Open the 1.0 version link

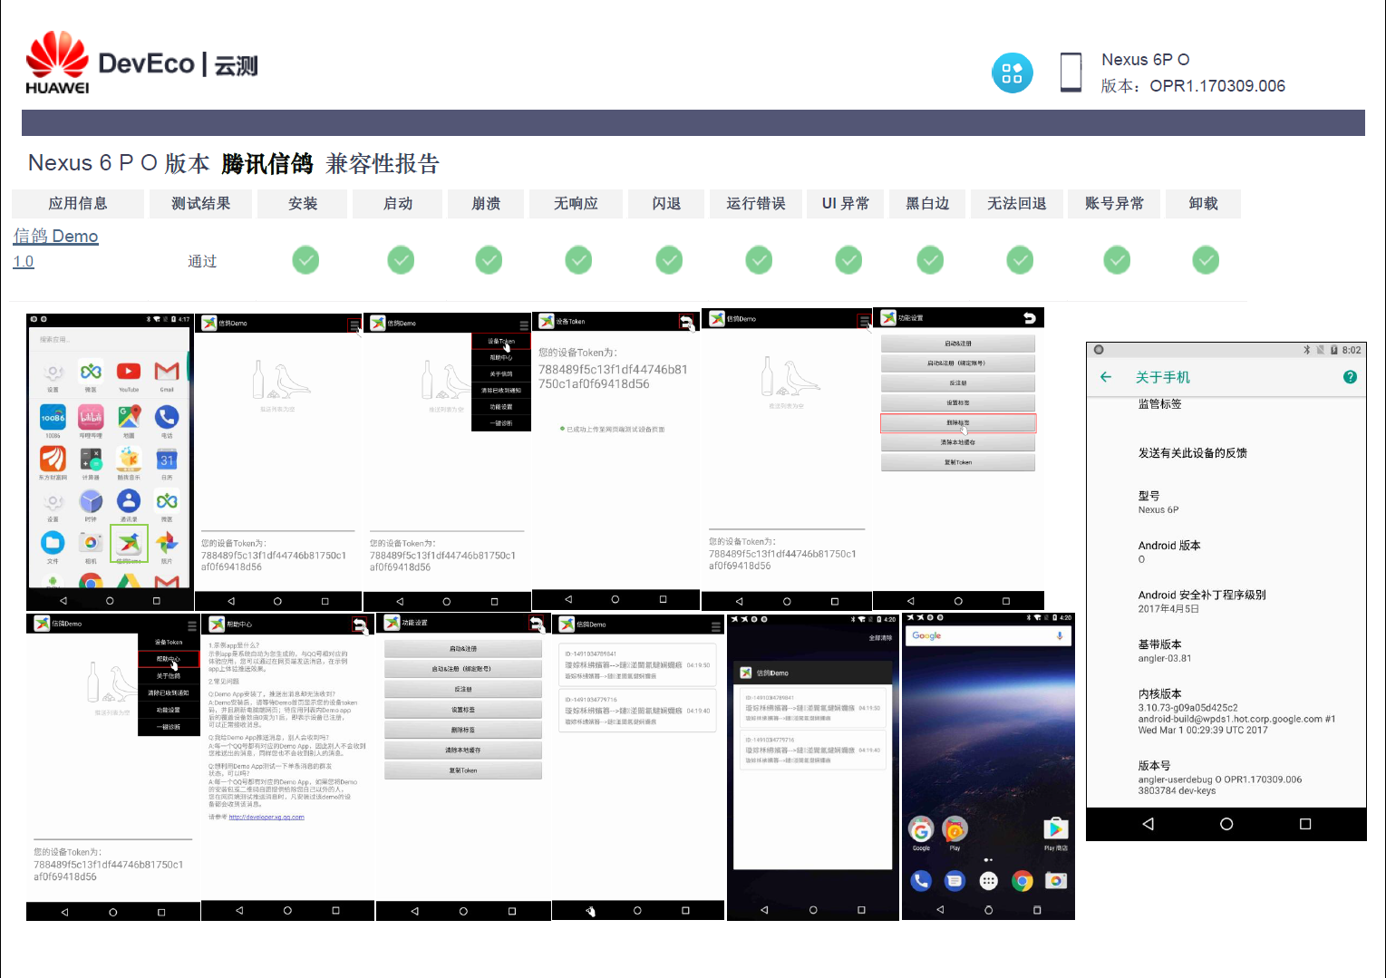pyautogui.click(x=24, y=262)
